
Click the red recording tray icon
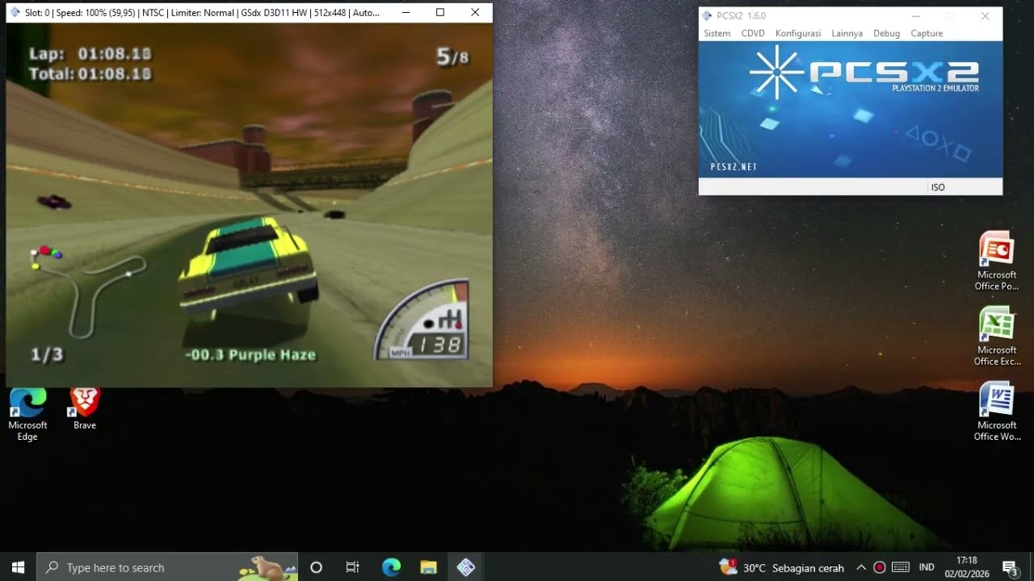pos(880,567)
